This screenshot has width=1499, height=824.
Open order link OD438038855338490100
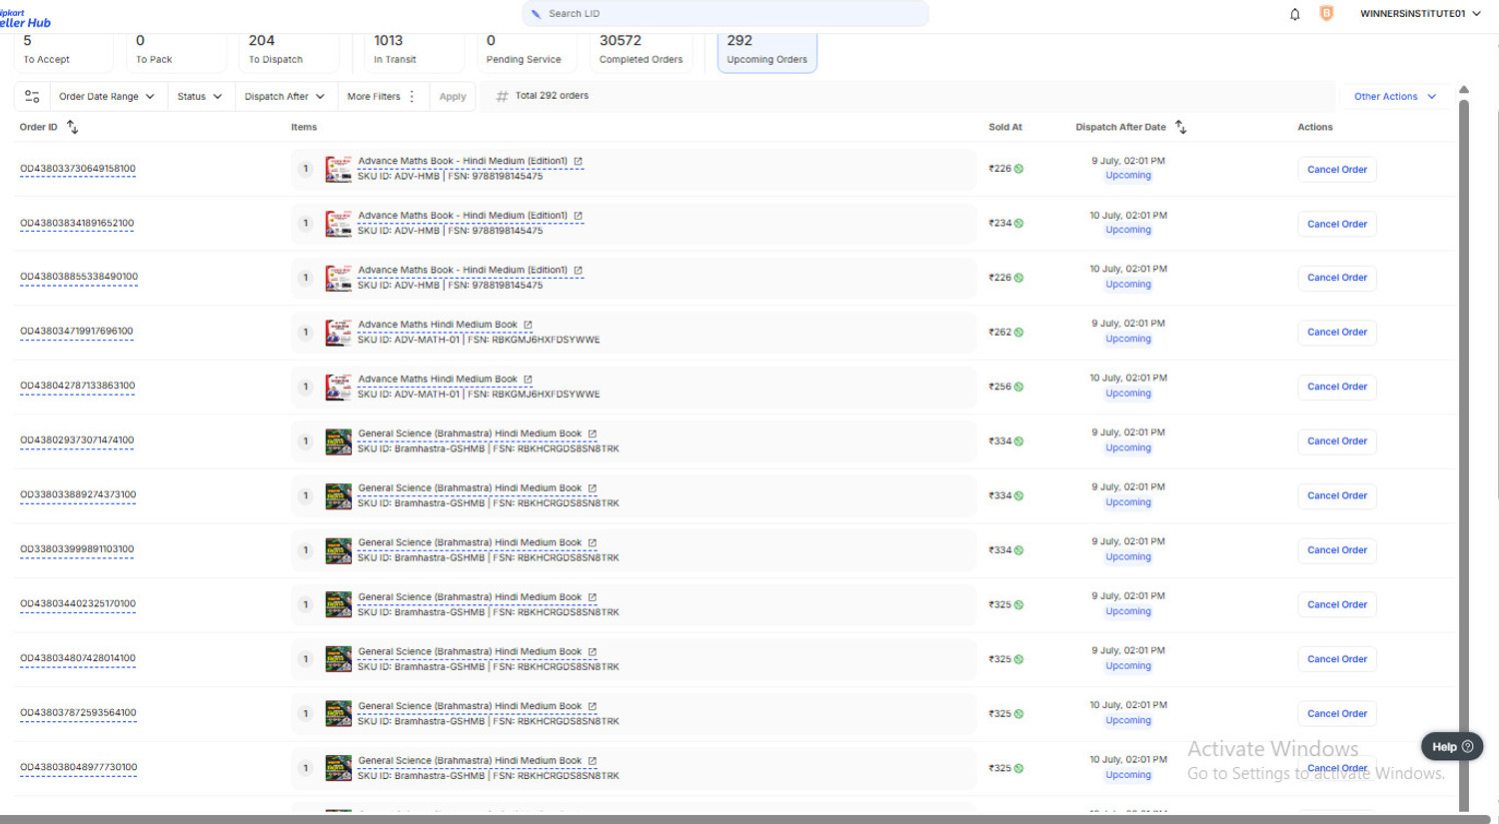pos(79,277)
